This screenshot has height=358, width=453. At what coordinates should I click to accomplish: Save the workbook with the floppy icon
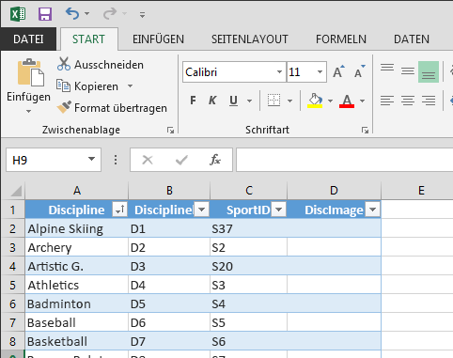tap(45, 14)
